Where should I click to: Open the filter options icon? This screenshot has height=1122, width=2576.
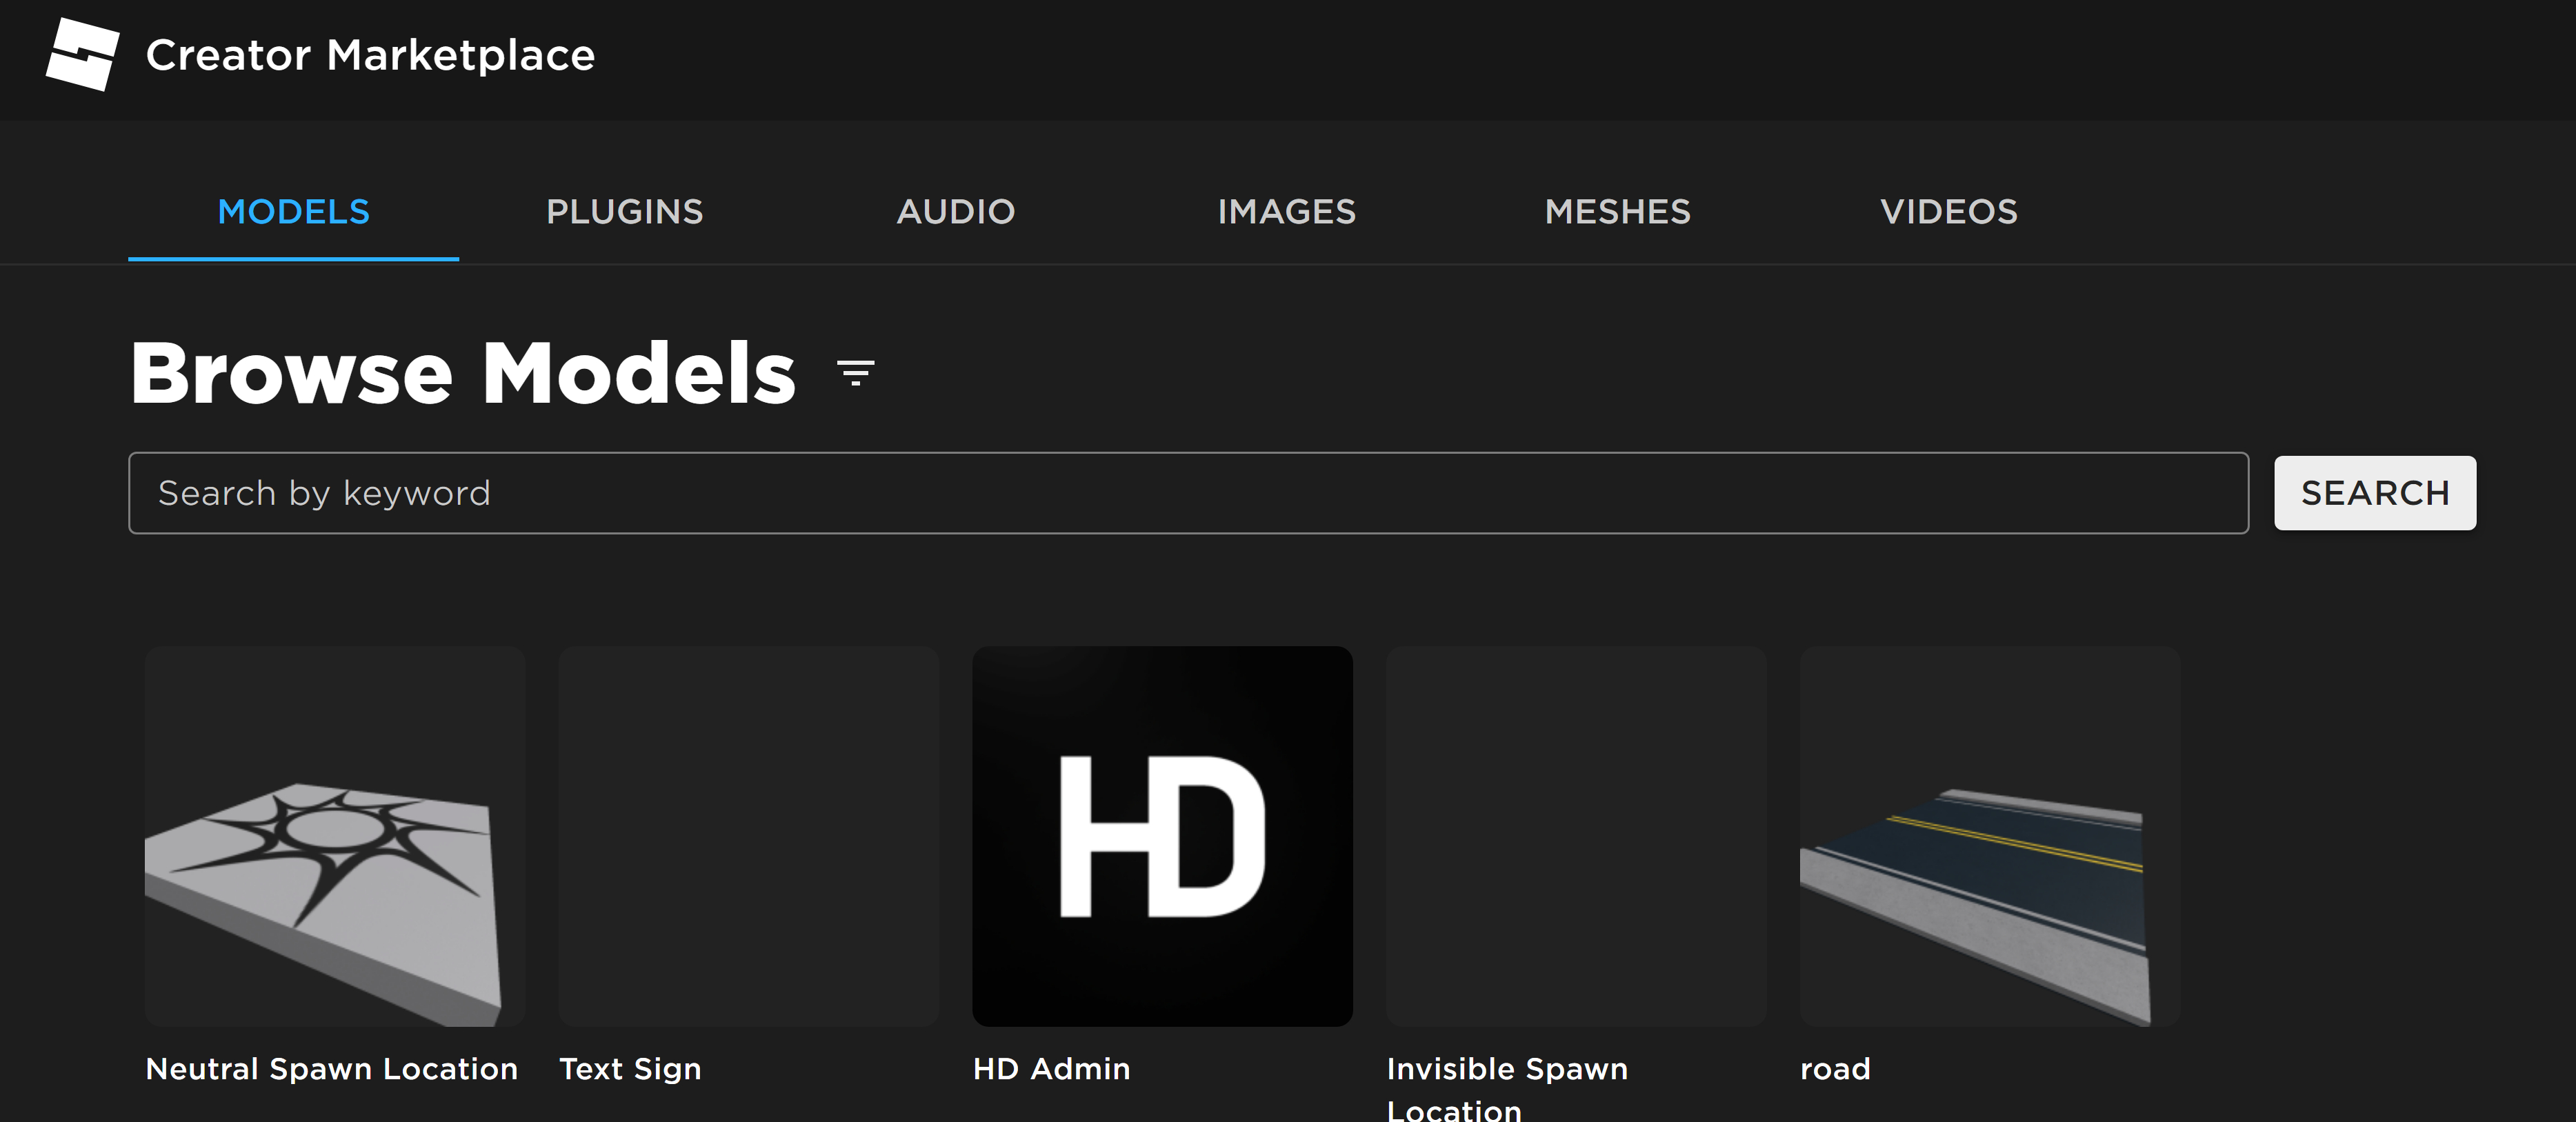coord(855,373)
